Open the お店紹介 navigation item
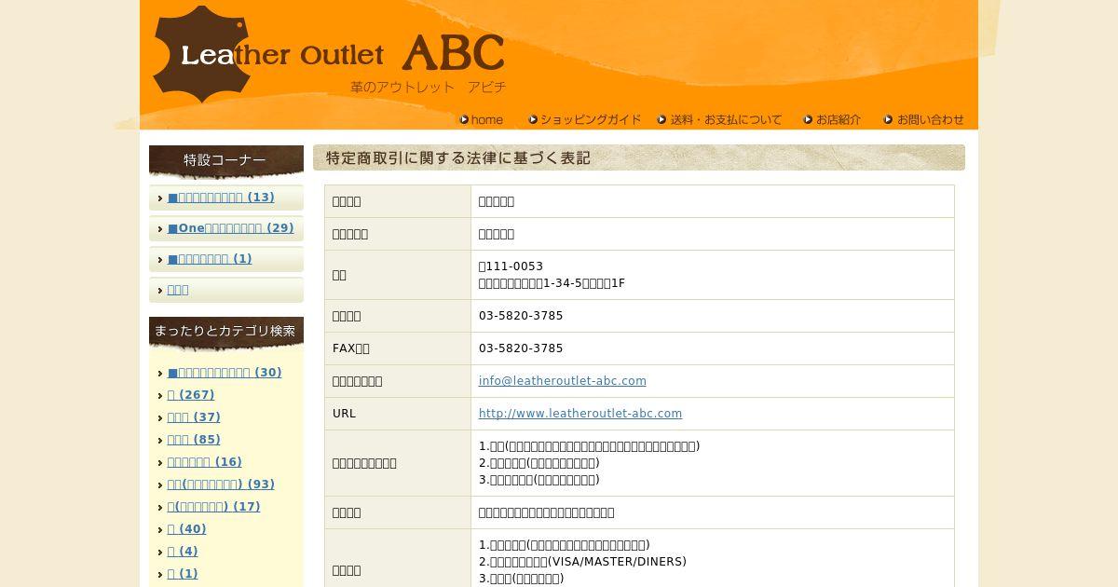This screenshot has width=1118, height=587. (x=833, y=119)
